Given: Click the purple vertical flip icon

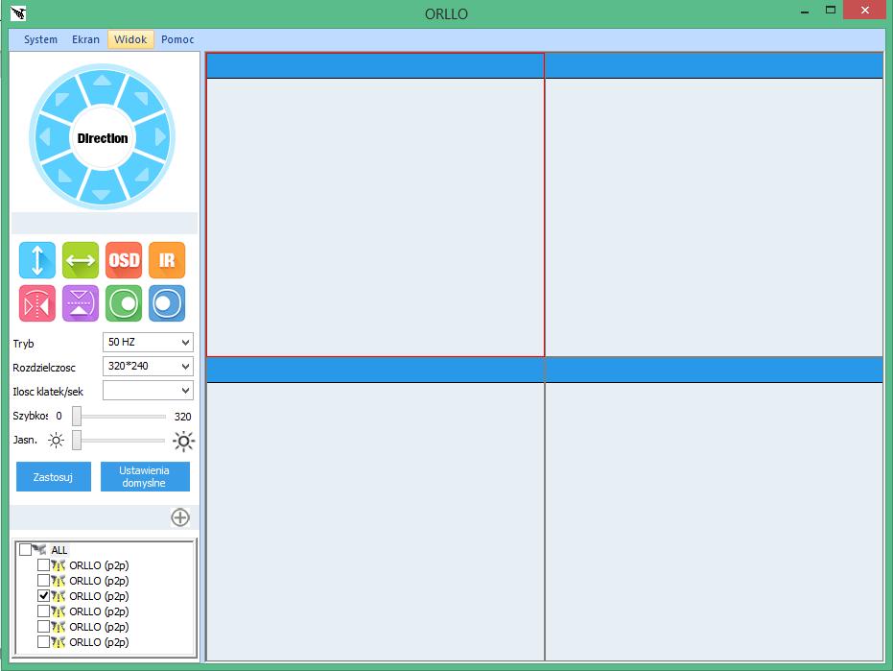Looking at the screenshot, I should (81, 303).
